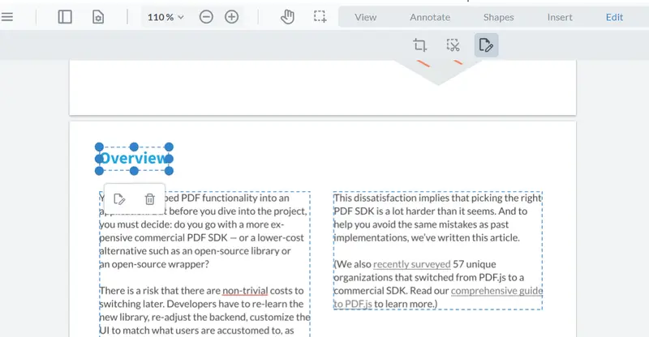This screenshot has height=337, width=649.
Task: Switch to the Edit tab
Action: (615, 17)
